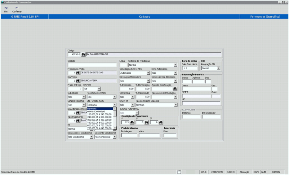Image resolution: width=289 pixels, height=175 pixels.
Task: Click the F4 Confirmar toolbar button
Action: click(17, 10)
